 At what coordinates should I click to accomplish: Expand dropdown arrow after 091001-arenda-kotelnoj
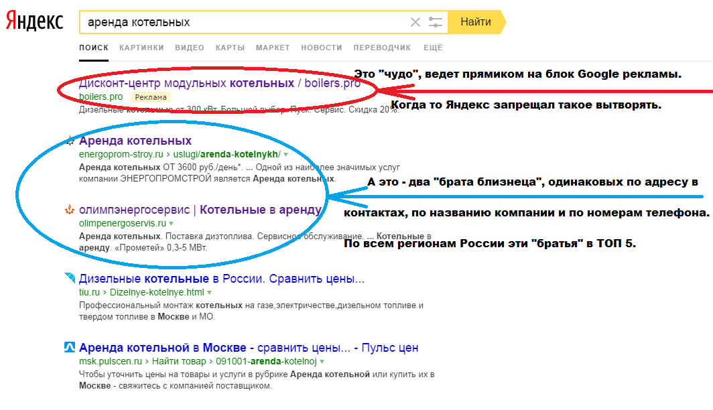click(x=322, y=362)
